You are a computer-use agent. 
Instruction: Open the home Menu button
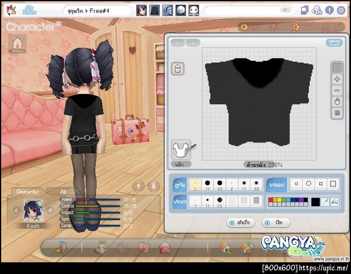[18, 44]
